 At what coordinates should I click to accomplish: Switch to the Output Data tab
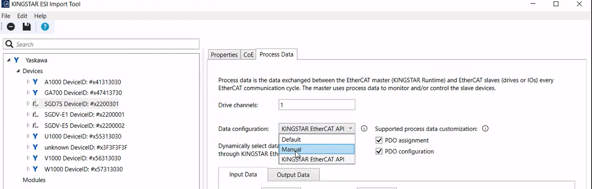click(293, 175)
